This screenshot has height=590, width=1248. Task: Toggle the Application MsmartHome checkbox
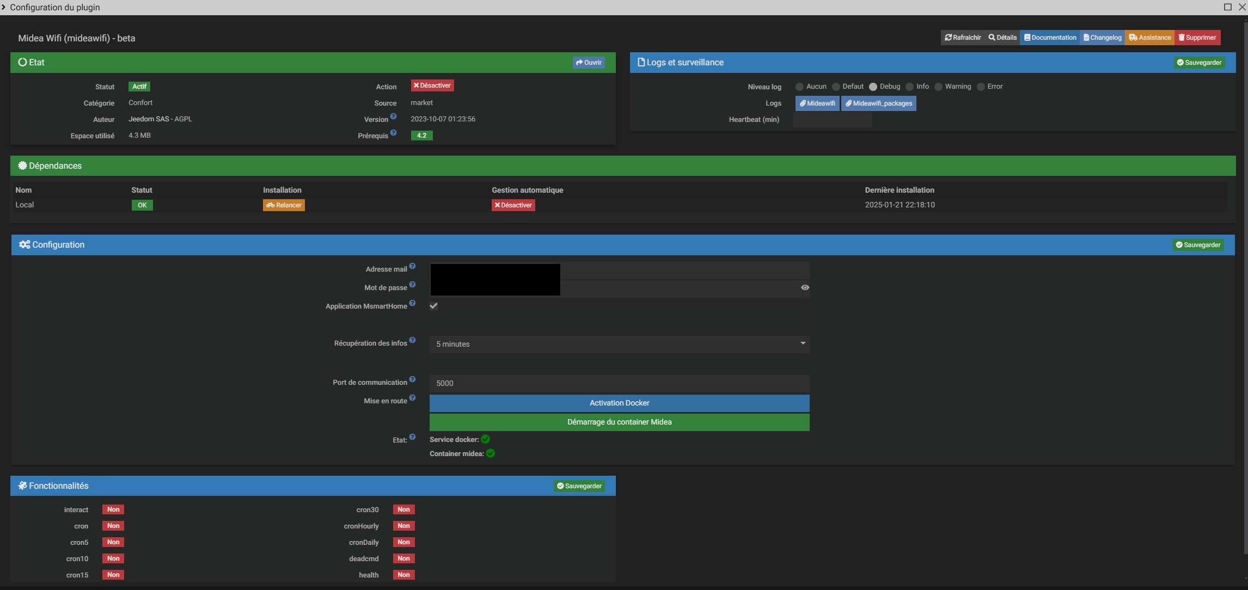433,306
